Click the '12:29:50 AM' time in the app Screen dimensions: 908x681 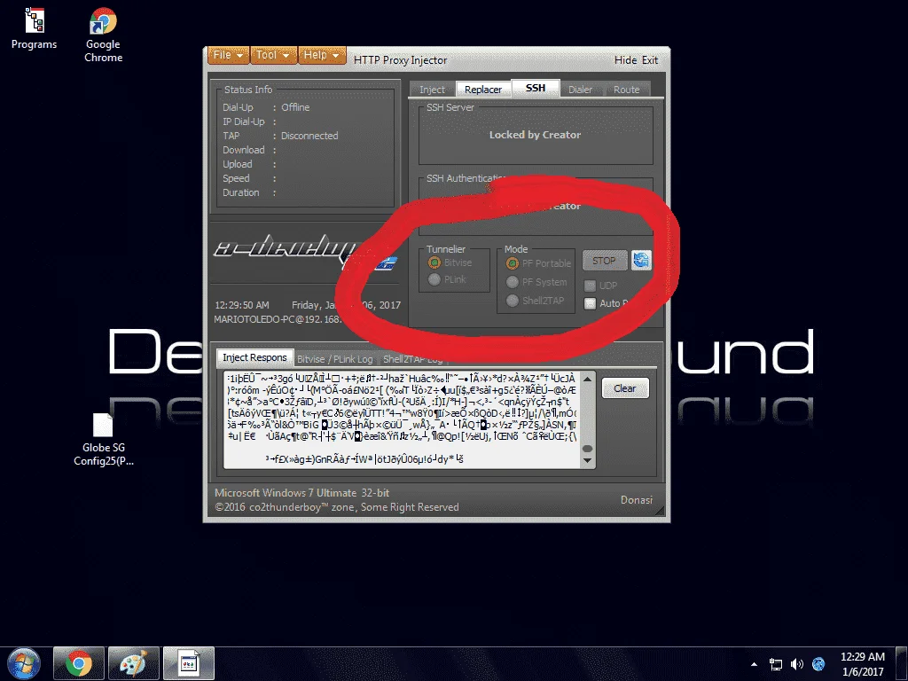coord(241,305)
